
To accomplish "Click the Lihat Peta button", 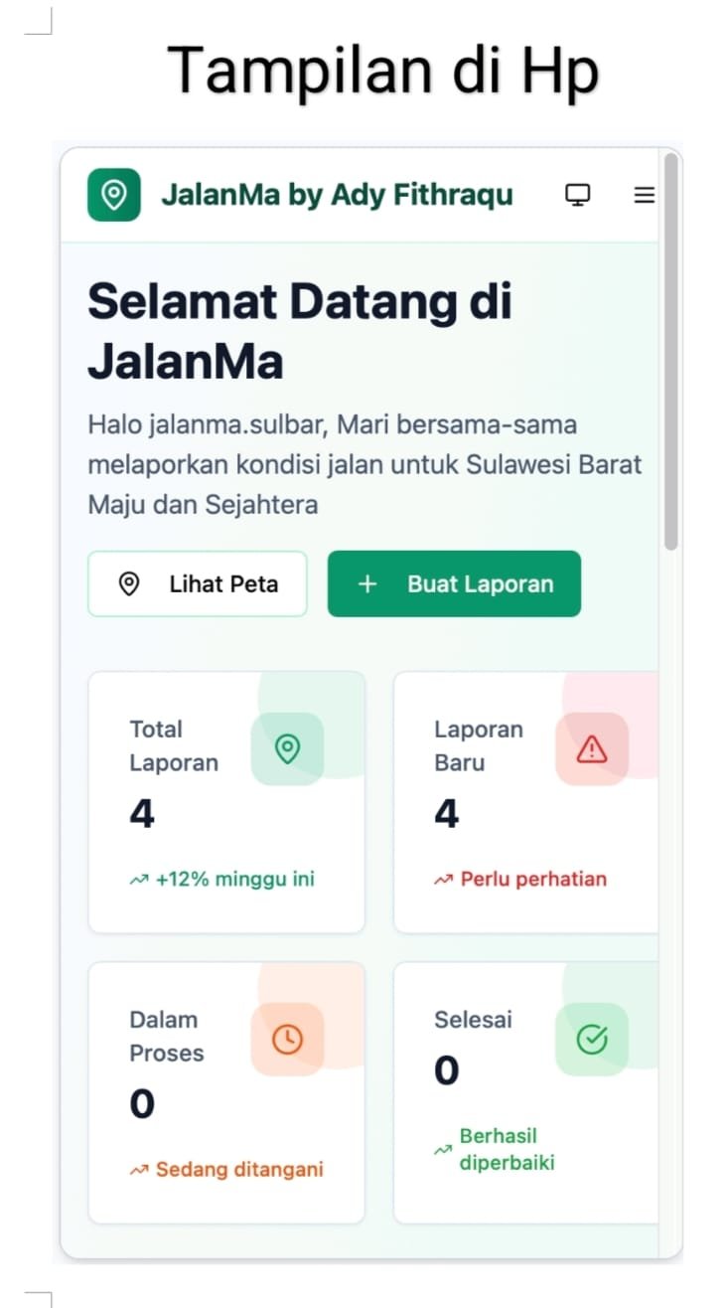I will tap(198, 583).
